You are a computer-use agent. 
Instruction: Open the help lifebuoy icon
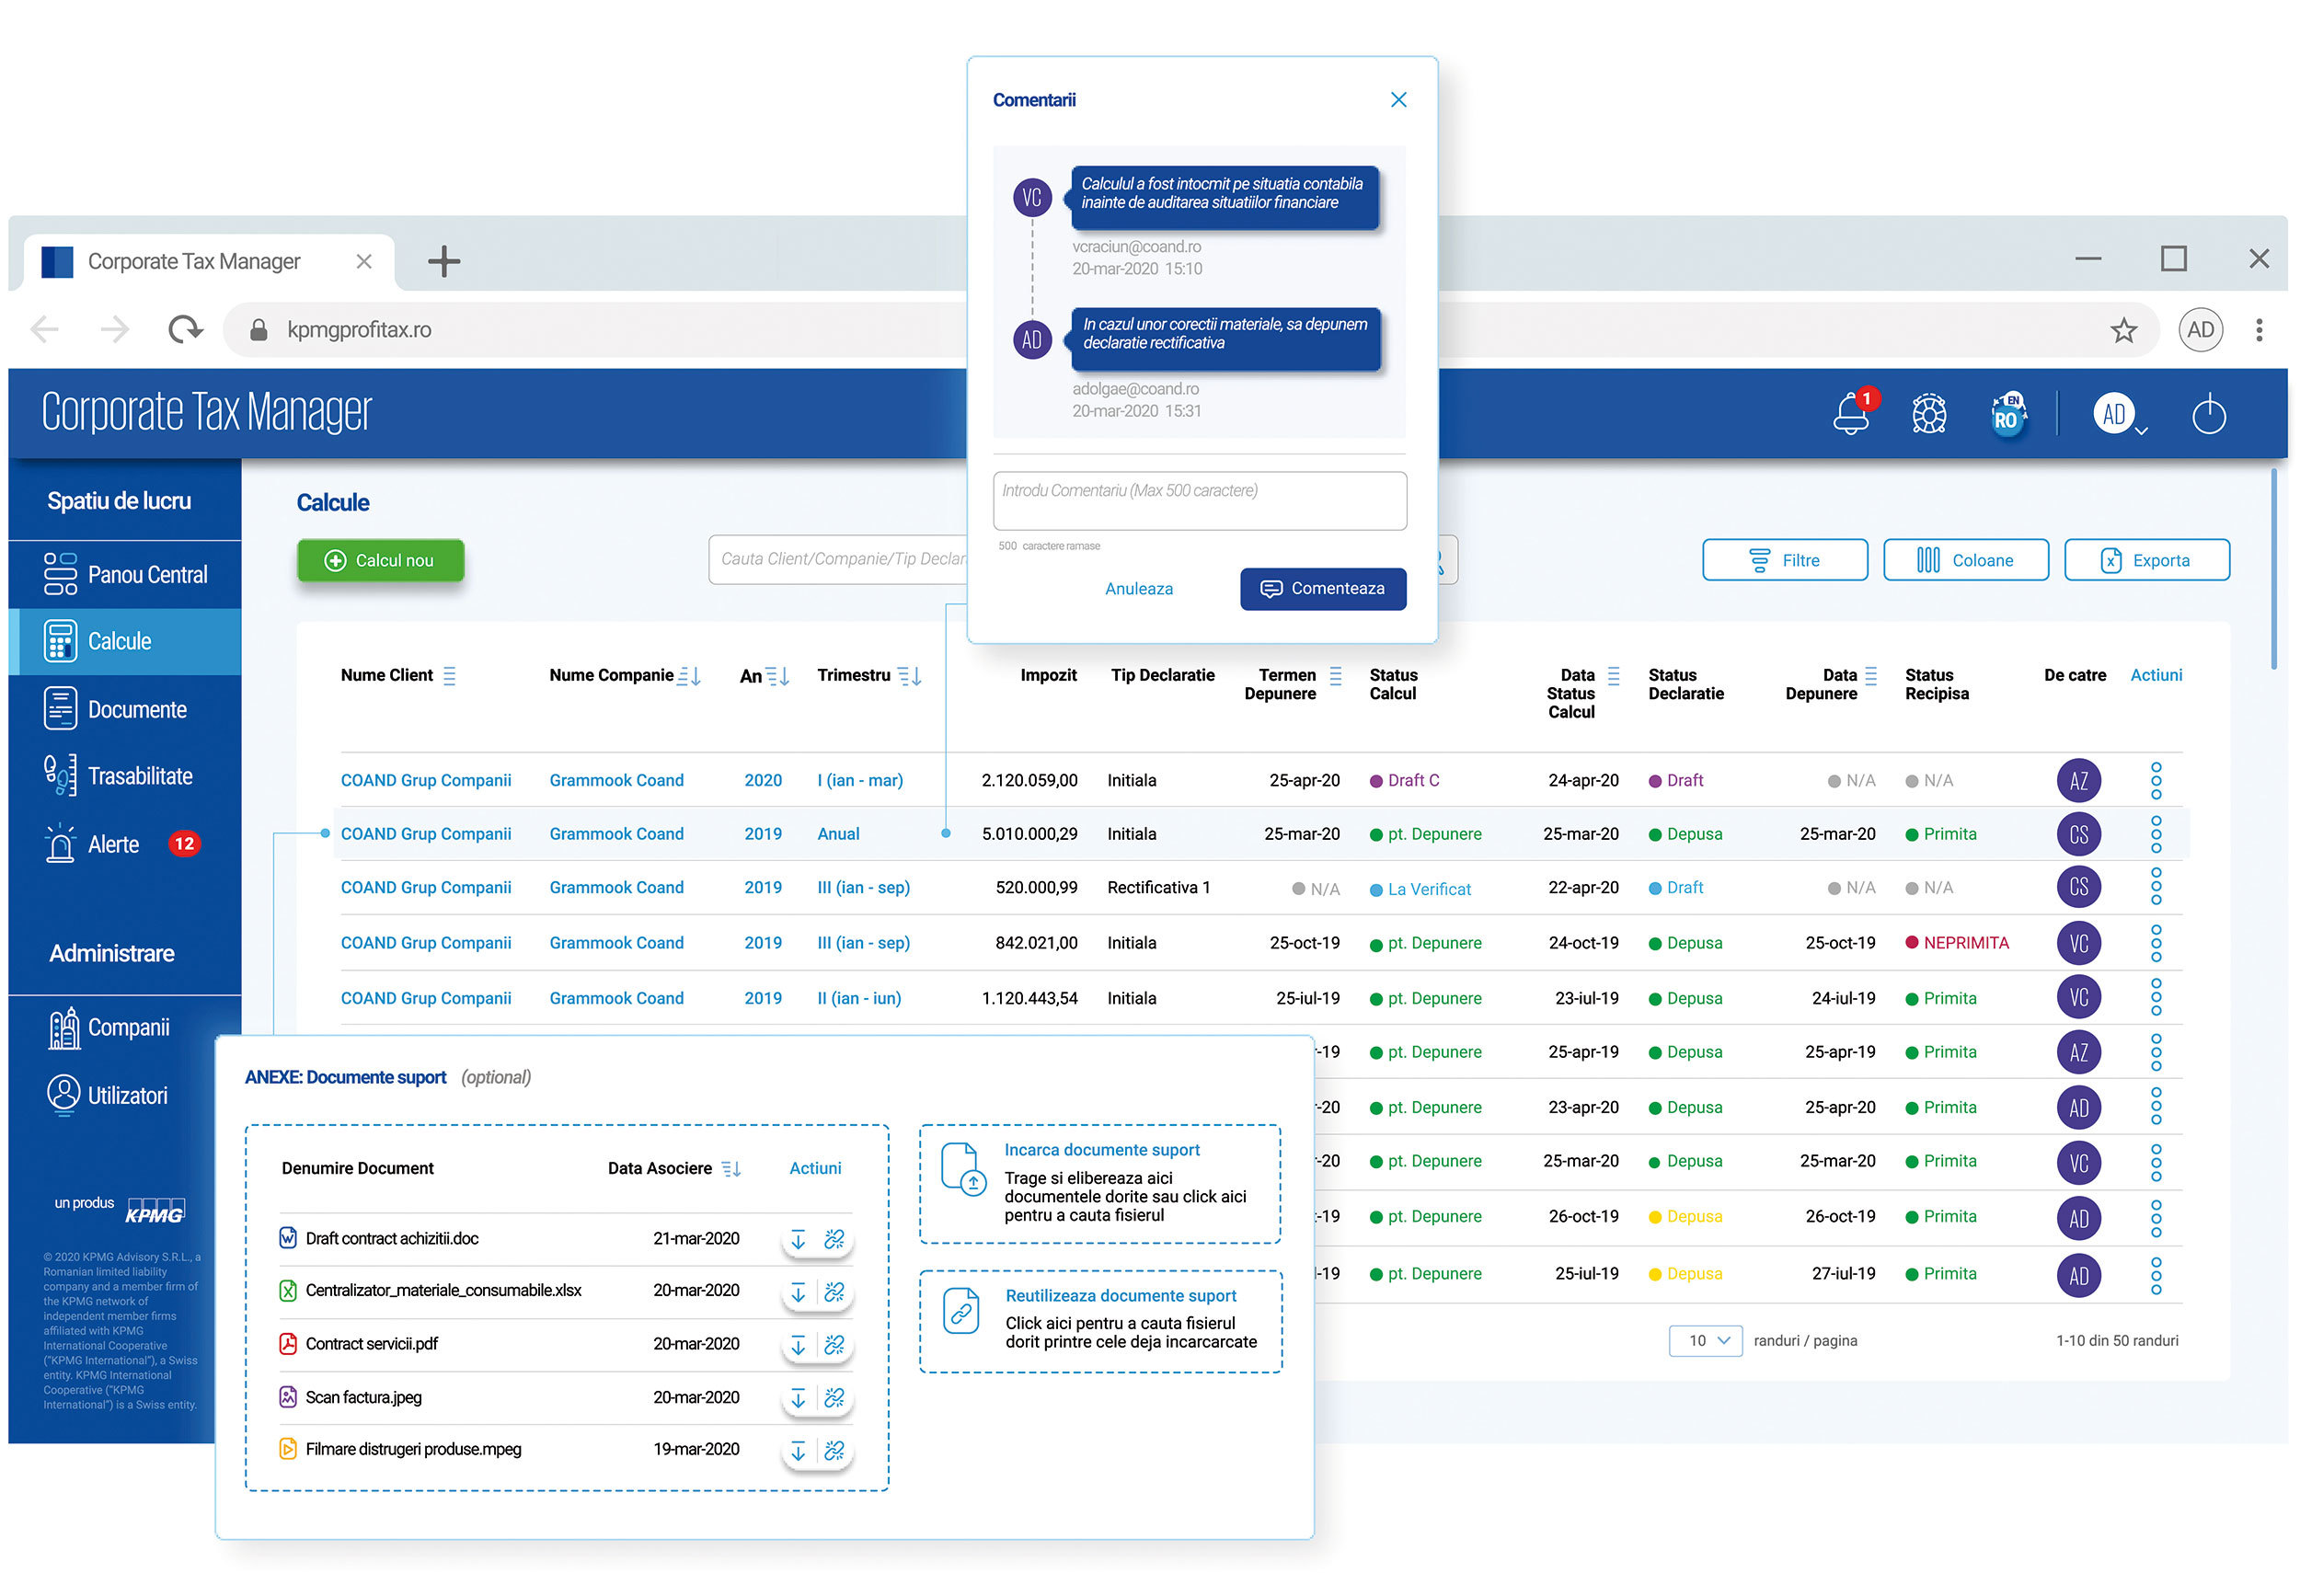point(1928,414)
